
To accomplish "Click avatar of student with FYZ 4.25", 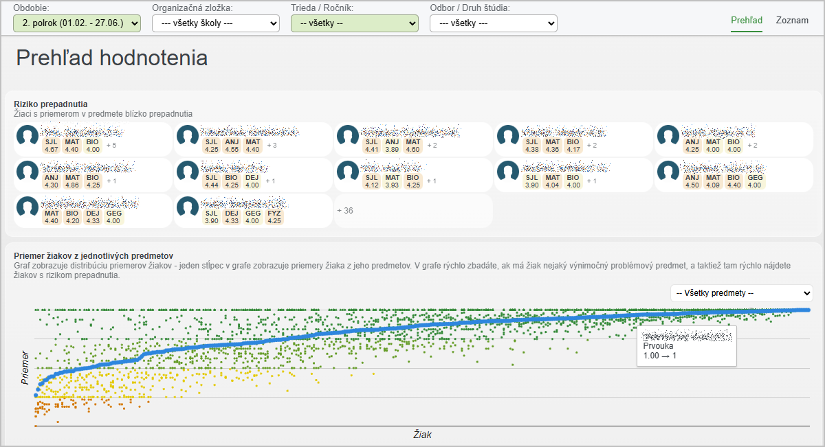I will (x=188, y=207).
